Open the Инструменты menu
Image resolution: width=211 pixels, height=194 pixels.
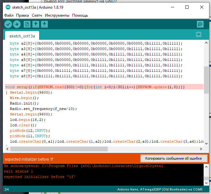(57, 15)
